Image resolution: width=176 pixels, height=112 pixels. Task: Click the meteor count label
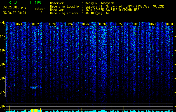tap(40, 9)
